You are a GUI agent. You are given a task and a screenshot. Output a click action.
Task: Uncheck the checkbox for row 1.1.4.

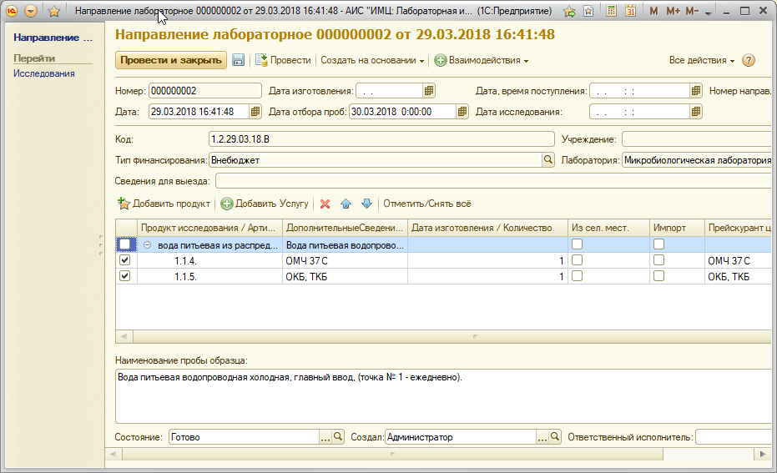coord(125,260)
